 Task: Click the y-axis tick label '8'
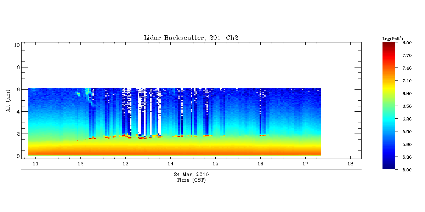[x=17, y=67]
